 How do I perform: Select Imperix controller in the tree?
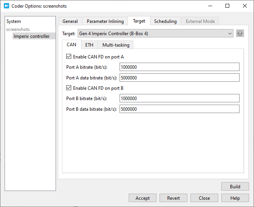pyautogui.click(x=32, y=36)
